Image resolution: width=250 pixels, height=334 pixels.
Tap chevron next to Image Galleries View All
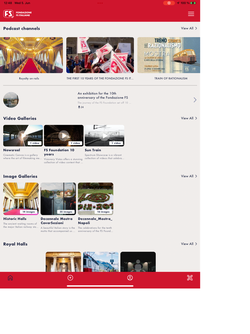click(196, 176)
